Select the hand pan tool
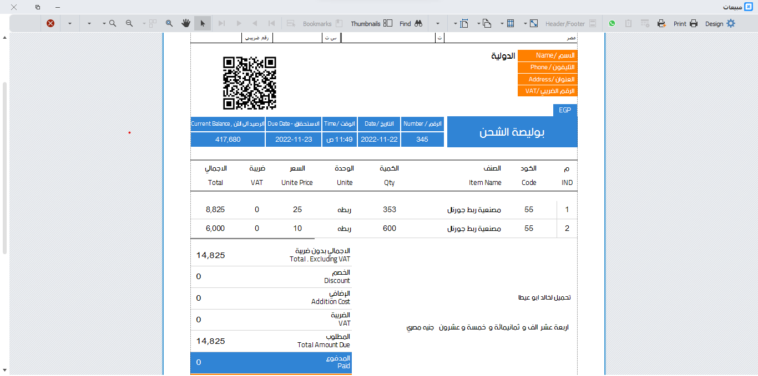Image resolution: width=758 pixels, height=376 pixels. (x=186, y=24)
